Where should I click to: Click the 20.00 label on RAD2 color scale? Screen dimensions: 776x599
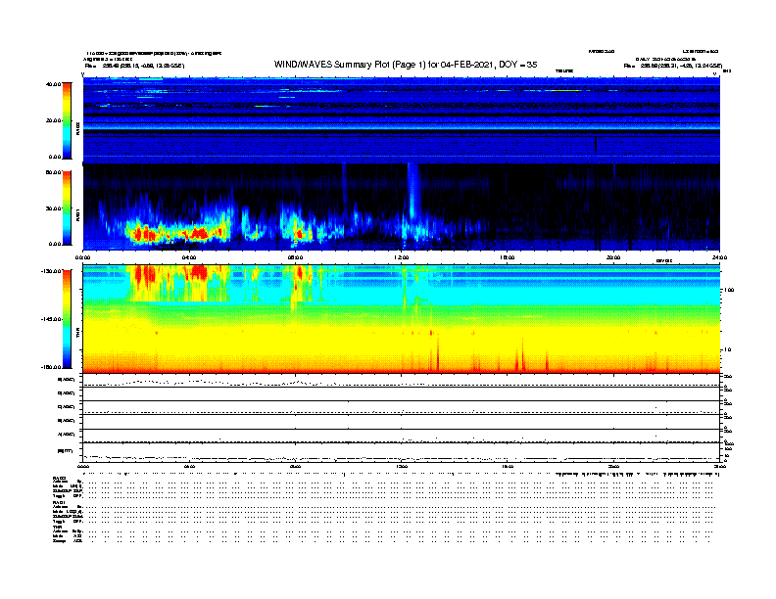[53, 120]
